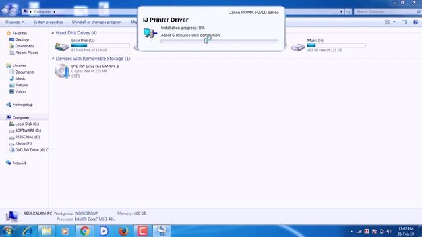Image resolution: width=422 pixels, height=237 pixels.
Task: Select PERSONAL (E:) in navigation tree
Action: tap(28, 137)
